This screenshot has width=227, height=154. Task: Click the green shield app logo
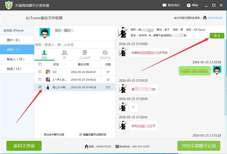click(9, 5)
